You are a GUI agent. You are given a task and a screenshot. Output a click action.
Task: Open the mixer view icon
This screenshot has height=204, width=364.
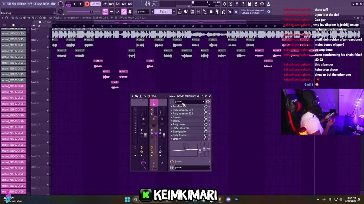(x=198, y=12)
